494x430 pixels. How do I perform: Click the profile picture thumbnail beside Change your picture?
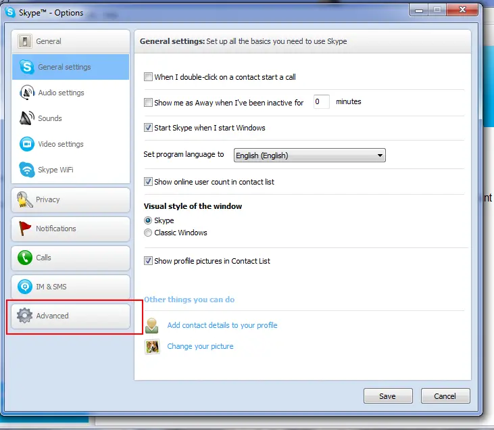coord(152,346)
